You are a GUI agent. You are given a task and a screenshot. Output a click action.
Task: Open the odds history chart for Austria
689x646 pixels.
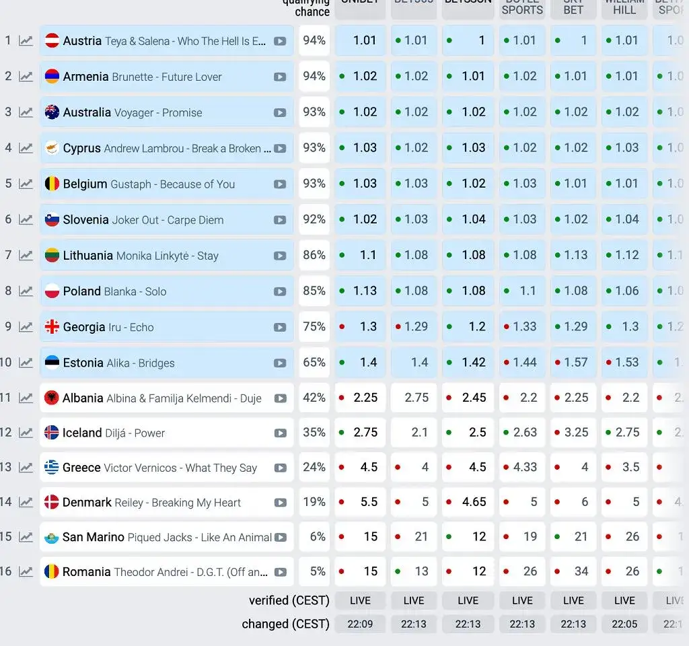tap(26, 41)
